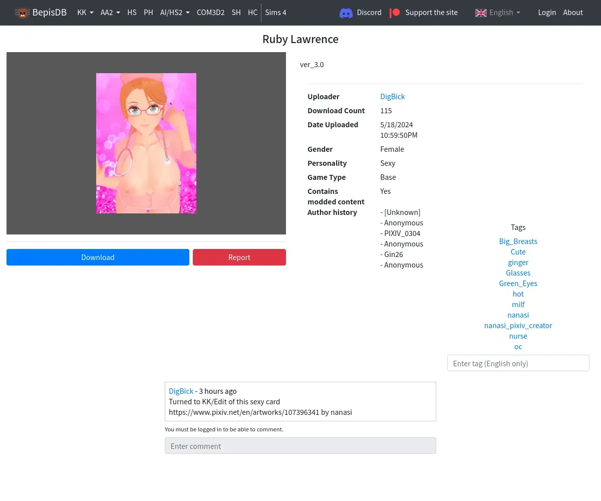Viewport: 601px width, 501px height.
Task: Click the Enter comment field
Action: 300,446
